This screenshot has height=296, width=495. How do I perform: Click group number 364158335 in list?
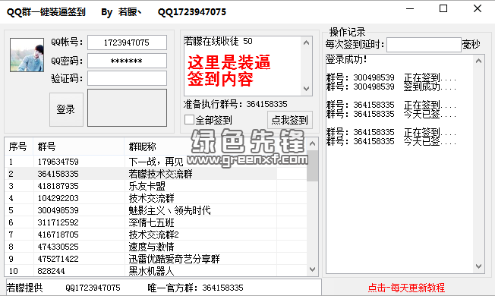[58, 174]
